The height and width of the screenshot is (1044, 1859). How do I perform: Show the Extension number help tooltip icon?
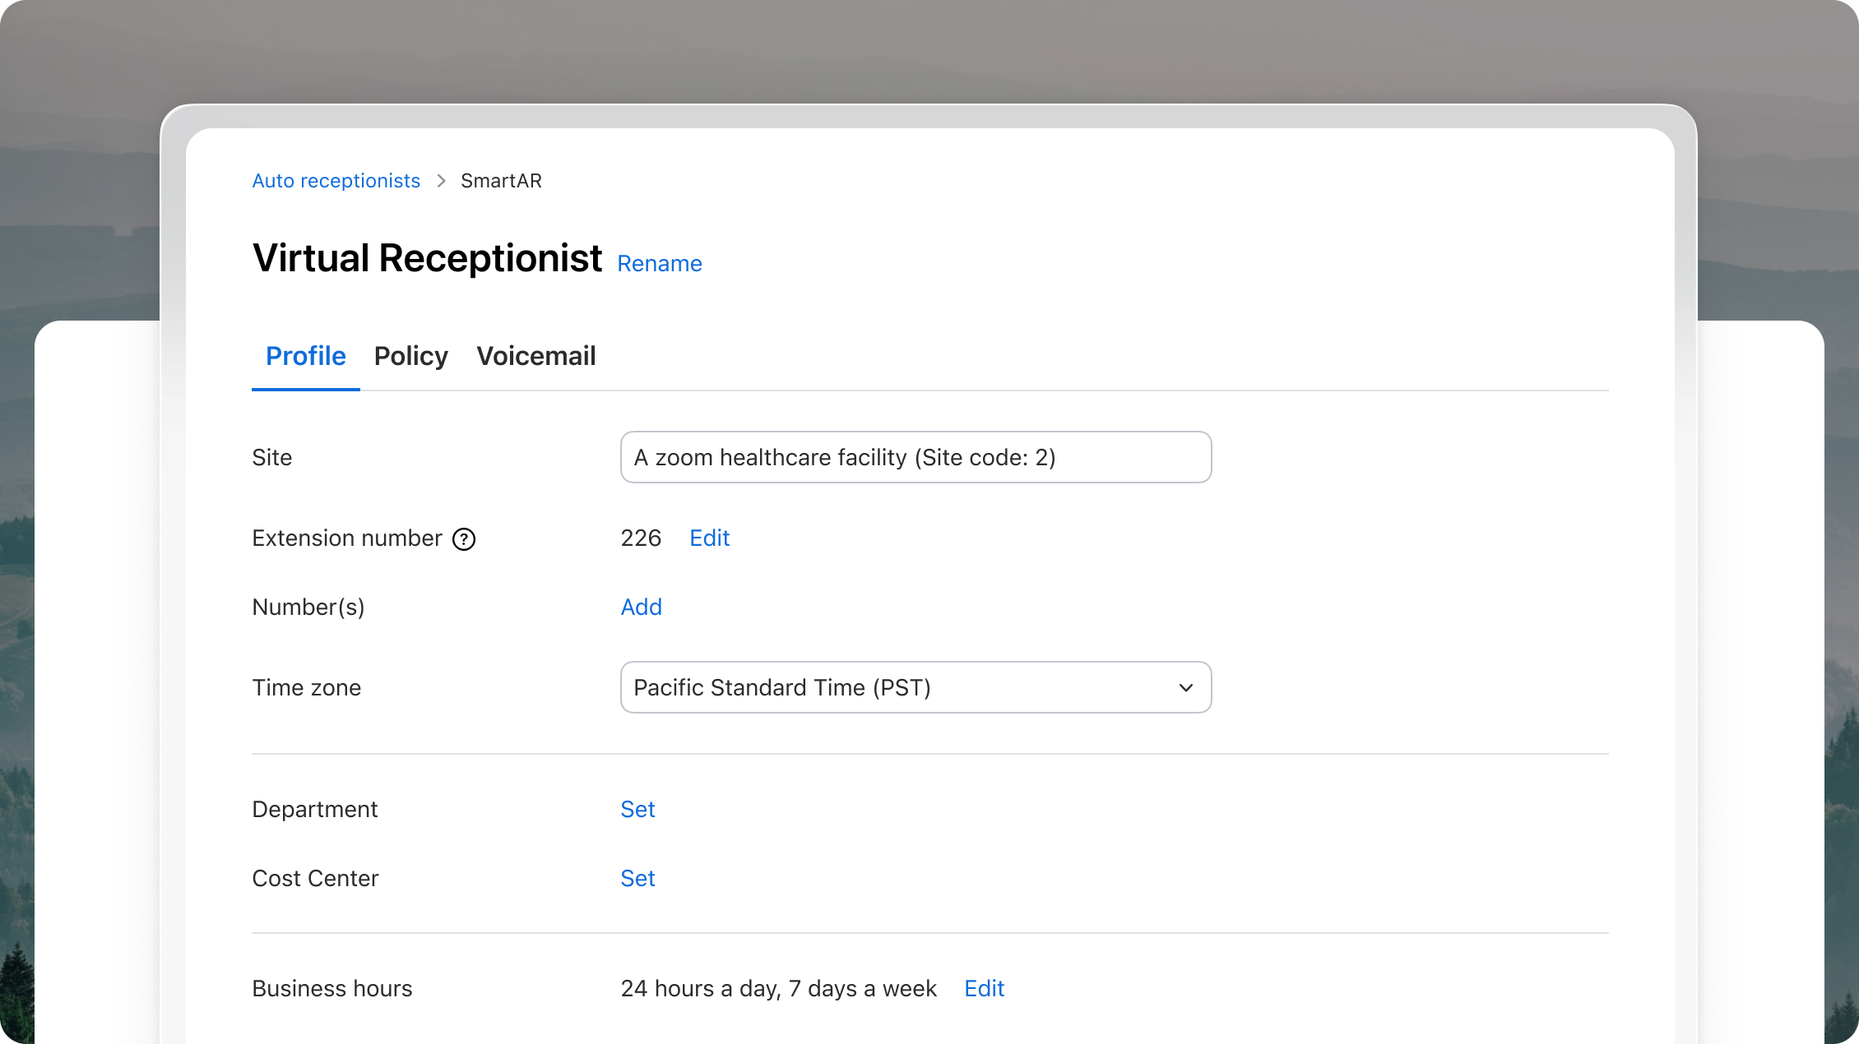[x=464, y=539]
